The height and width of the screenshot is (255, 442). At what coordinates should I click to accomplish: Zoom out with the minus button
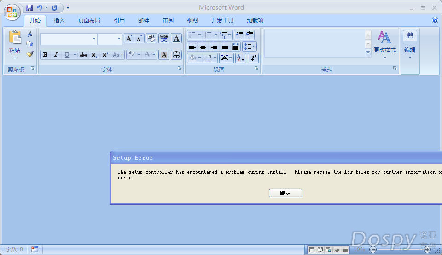coord(373,249)
